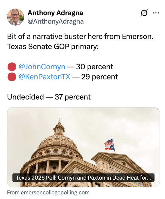Open the @KenPaxtonTX mention

pos(44,77)
